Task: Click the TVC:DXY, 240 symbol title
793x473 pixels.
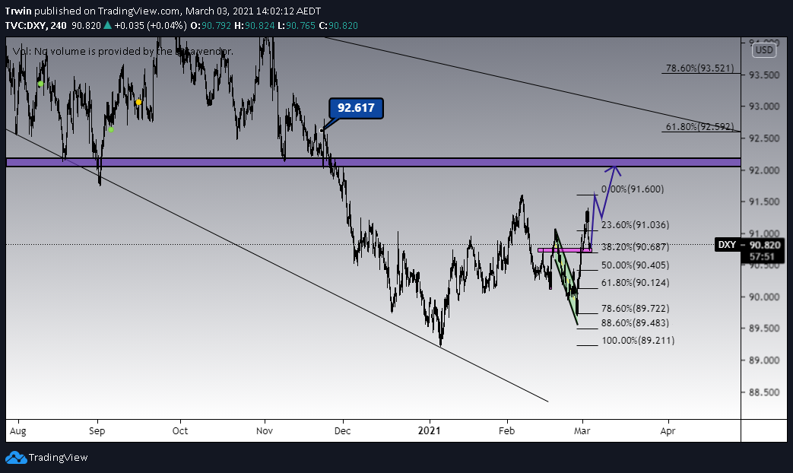Action: 36,25
